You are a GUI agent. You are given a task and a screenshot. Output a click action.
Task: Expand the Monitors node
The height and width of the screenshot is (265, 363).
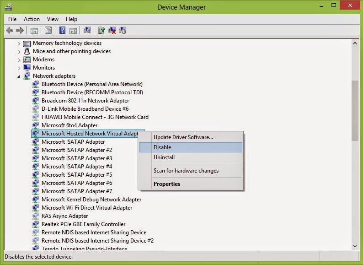19,68
